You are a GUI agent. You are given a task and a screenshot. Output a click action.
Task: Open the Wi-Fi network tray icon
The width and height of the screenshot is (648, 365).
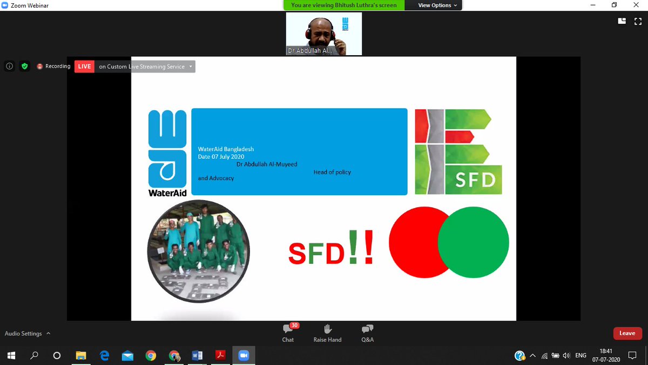click(544, 355)
